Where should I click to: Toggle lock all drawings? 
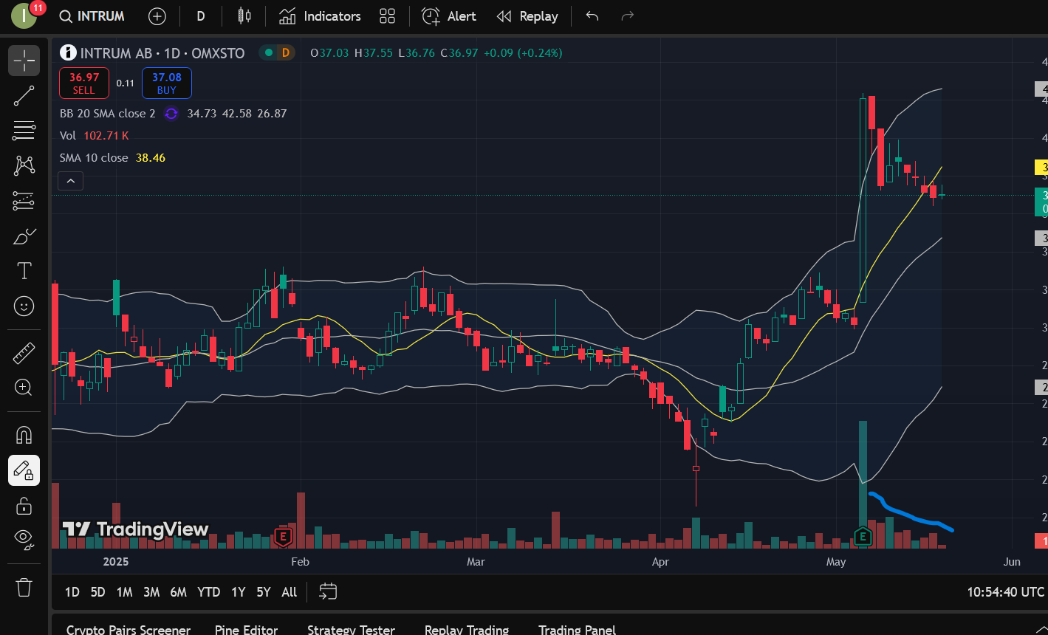[x=24, y=506]
